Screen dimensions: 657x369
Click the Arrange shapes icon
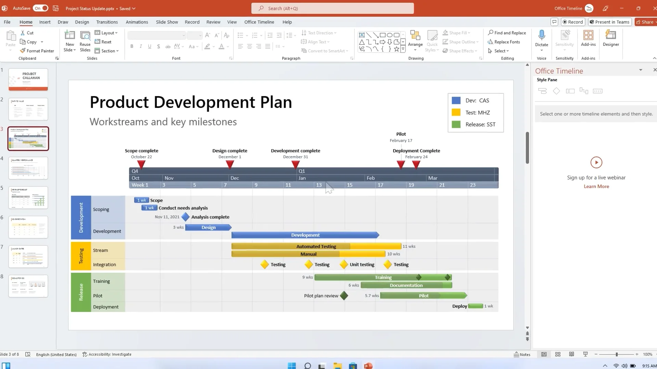[415, 36]
